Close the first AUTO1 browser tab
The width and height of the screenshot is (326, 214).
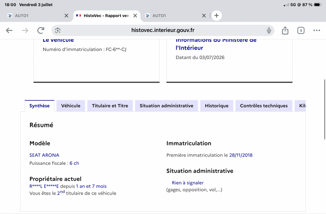[66, 16]
